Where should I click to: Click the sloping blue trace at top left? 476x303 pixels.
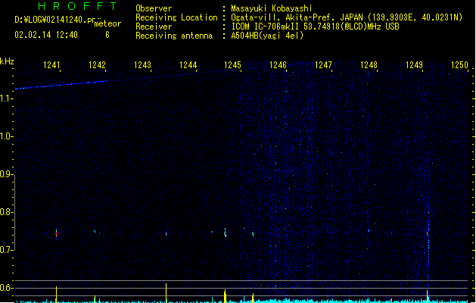pos(61,85)
